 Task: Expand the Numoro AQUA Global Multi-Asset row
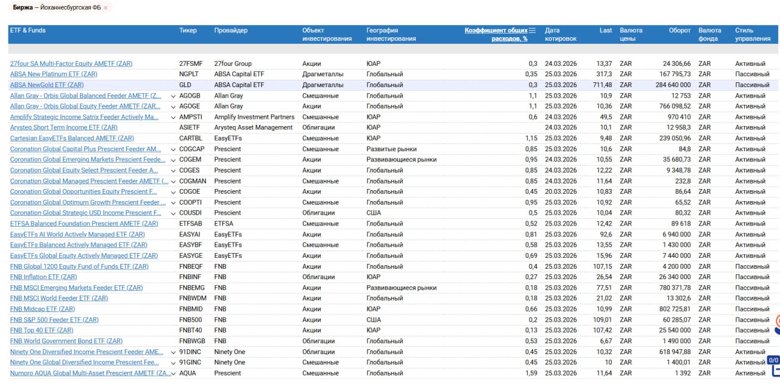[173, 373]
